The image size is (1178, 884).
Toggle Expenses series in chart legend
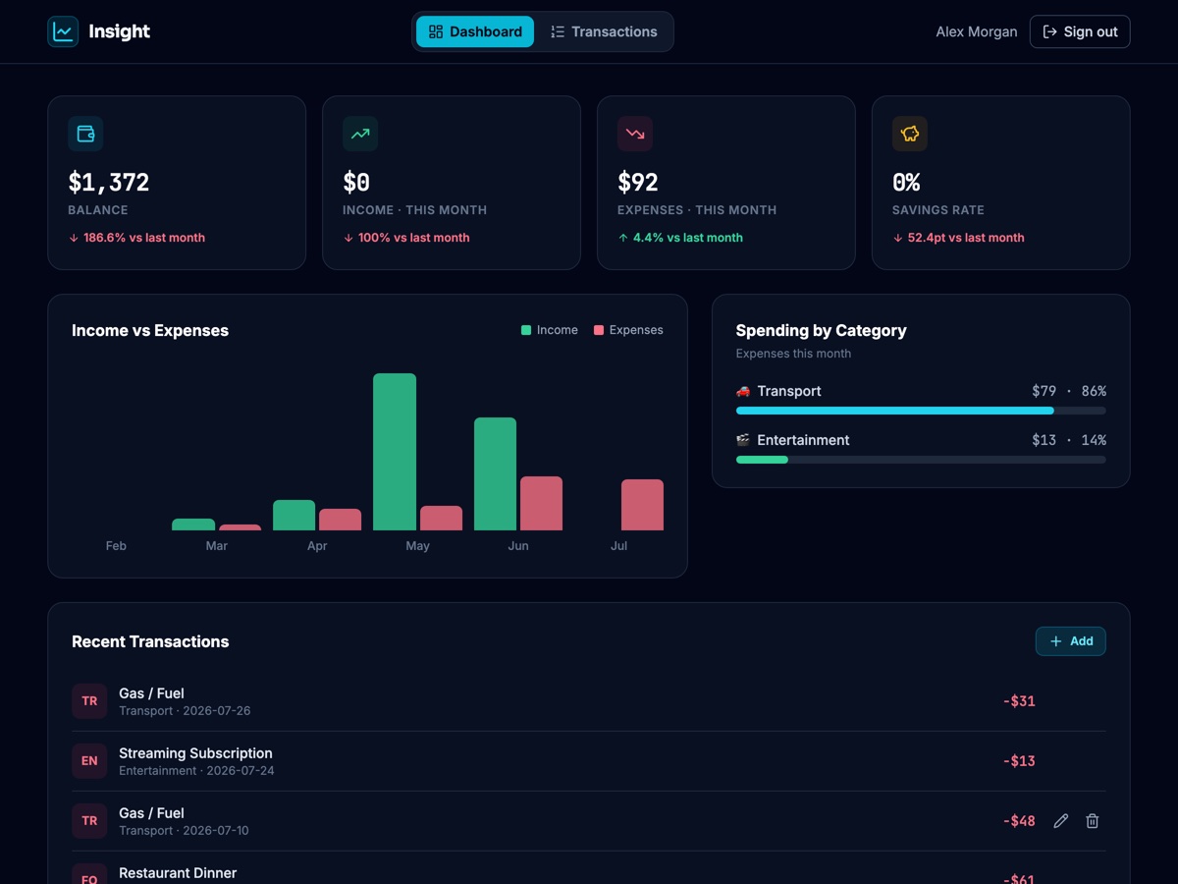pyautogui.click(x=628, y=330)
